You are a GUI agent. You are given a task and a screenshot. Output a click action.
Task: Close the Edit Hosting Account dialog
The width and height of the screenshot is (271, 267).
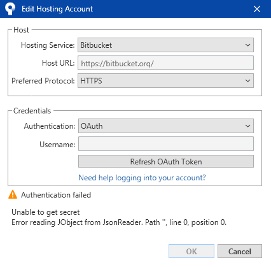coord(257,9)
